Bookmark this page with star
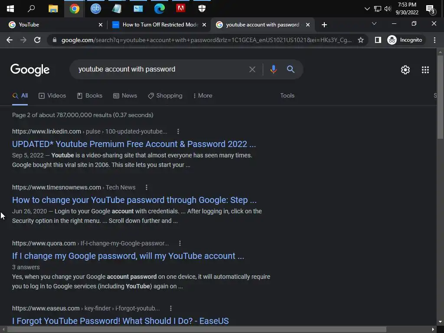Viewport: 444px width, 333px height. pyautogui.click(x=360, y=40)
